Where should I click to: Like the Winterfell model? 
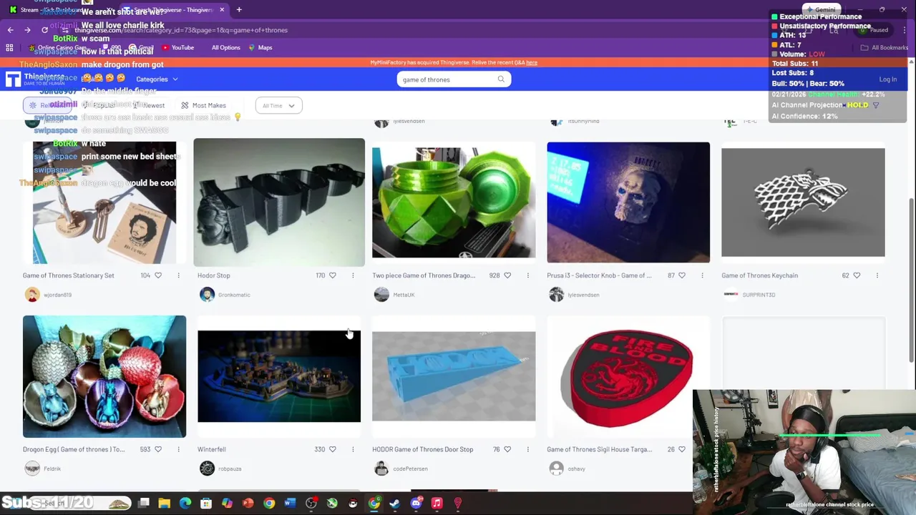(x=333, y=449)
